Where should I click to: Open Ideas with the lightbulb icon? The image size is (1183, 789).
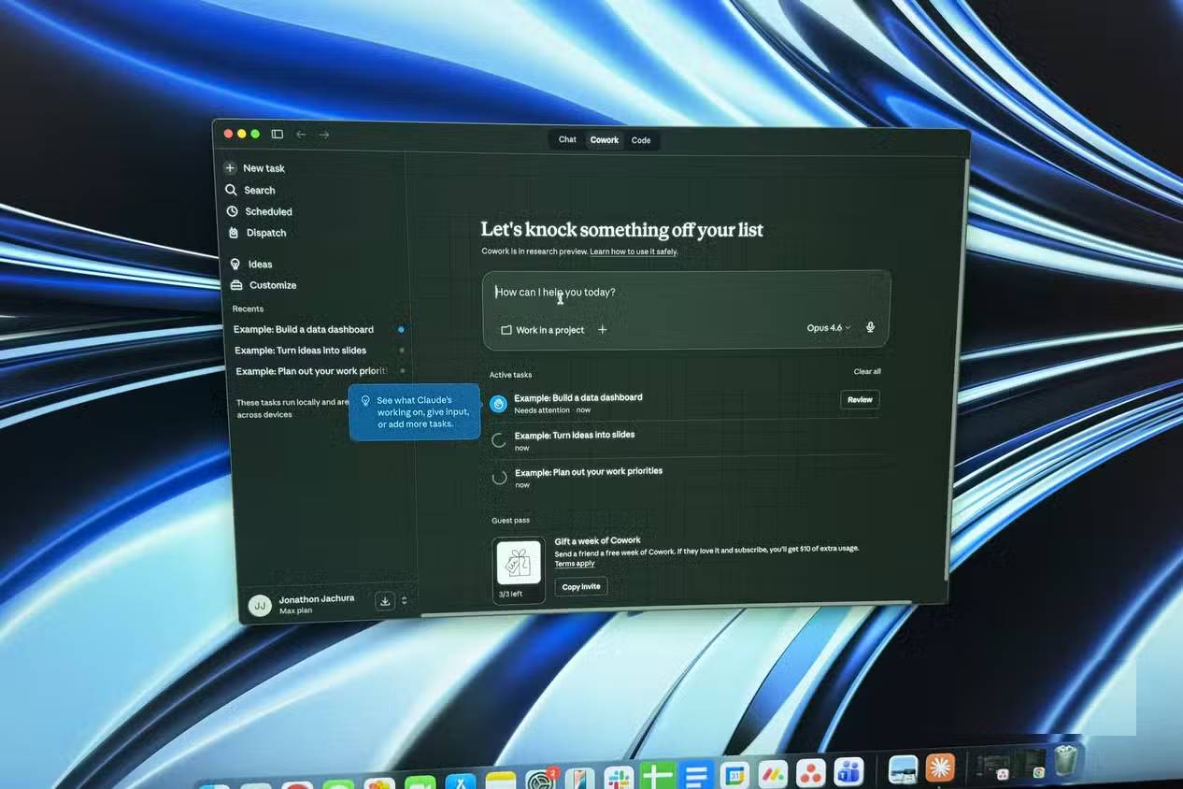click(236, 265)
